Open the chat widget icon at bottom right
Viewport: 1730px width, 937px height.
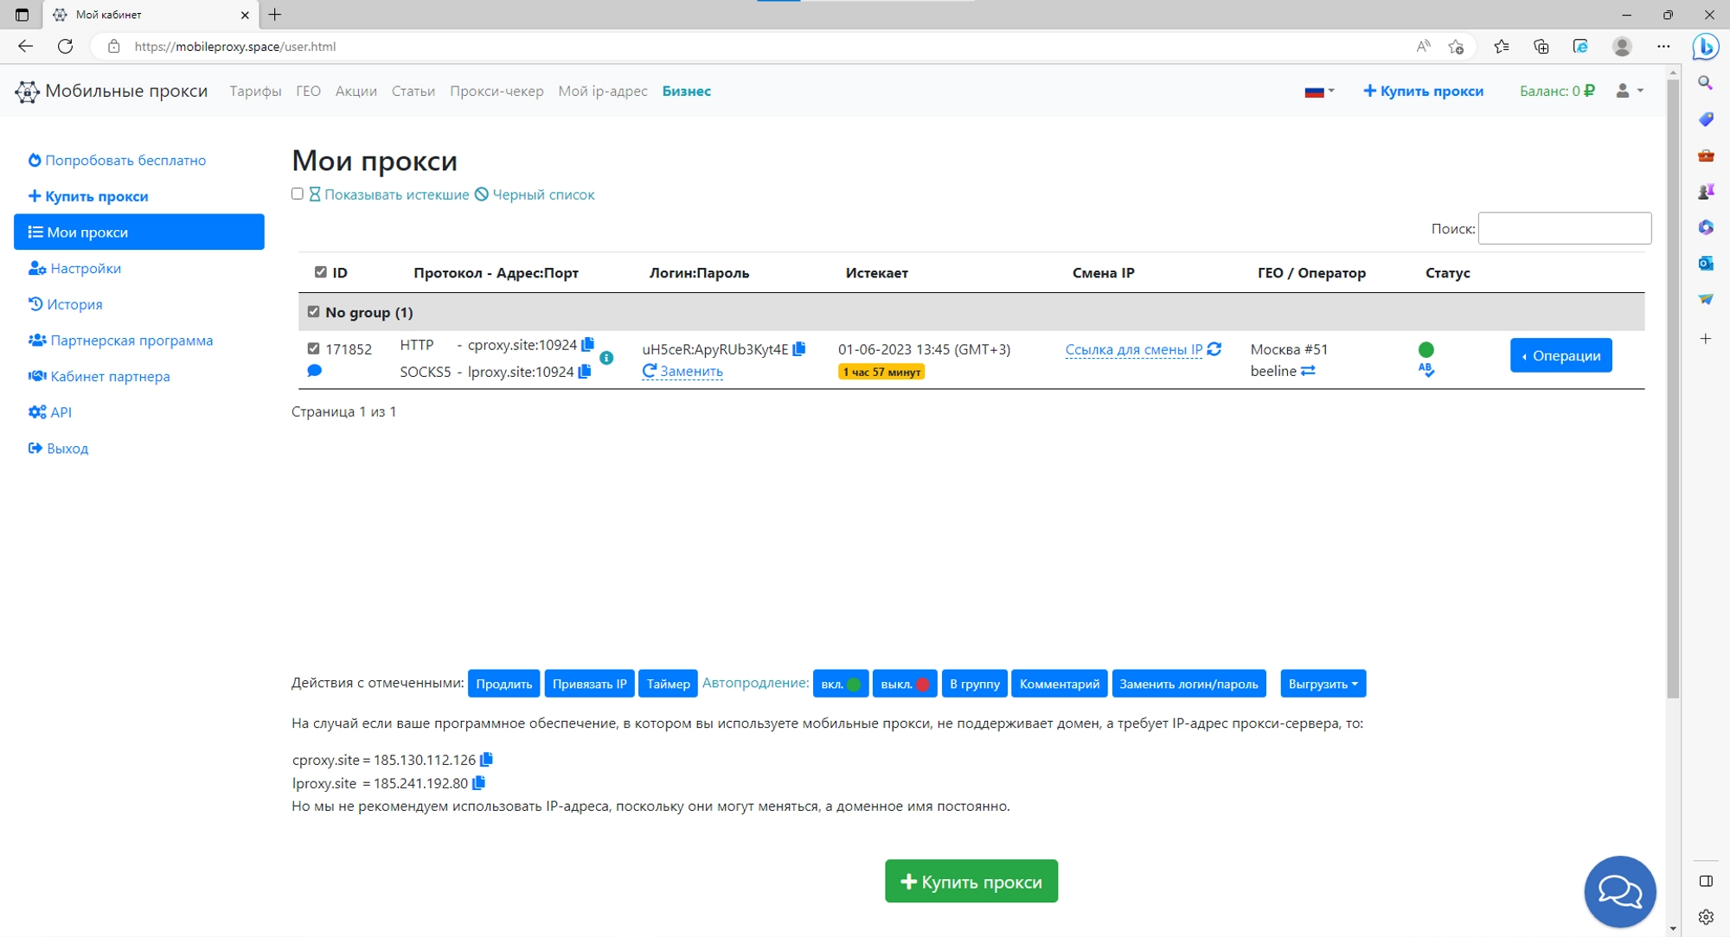pyautogui.click(x=1619, y=891)
